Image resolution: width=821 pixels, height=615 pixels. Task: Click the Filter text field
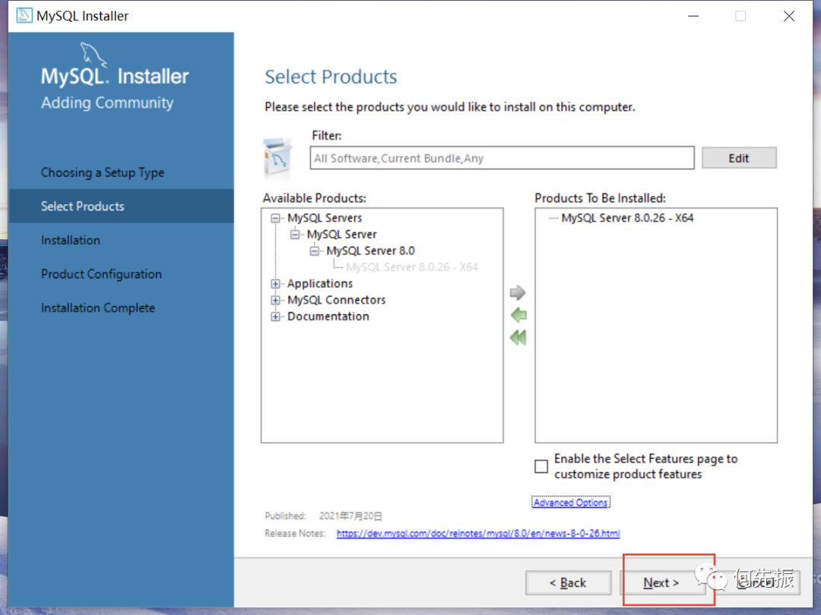[x=502, y=158]
